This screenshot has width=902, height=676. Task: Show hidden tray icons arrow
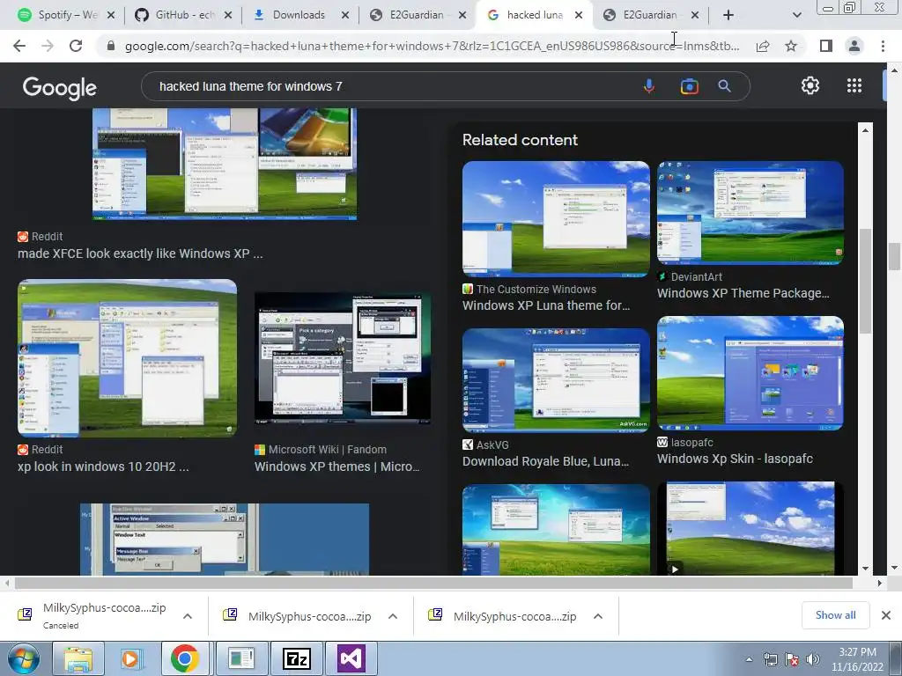[749, 659]
